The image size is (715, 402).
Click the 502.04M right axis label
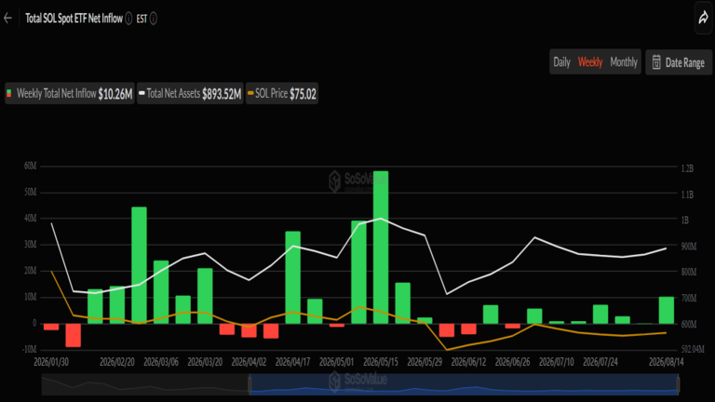tap(693, 349)
